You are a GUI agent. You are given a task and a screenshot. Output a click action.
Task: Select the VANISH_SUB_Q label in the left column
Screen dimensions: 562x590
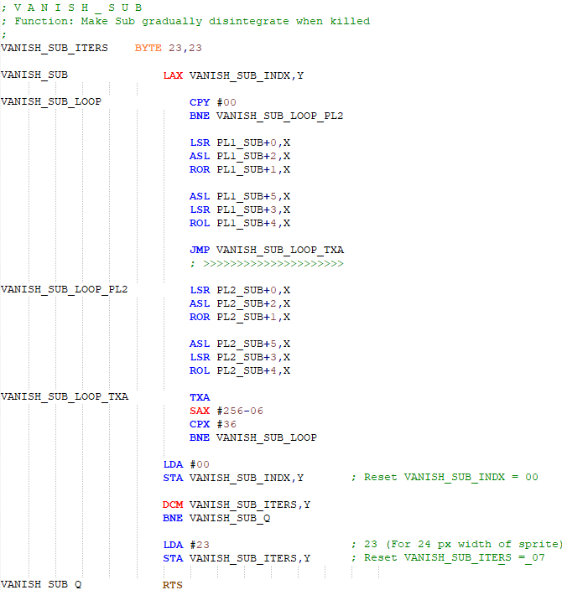coord(41,584)
